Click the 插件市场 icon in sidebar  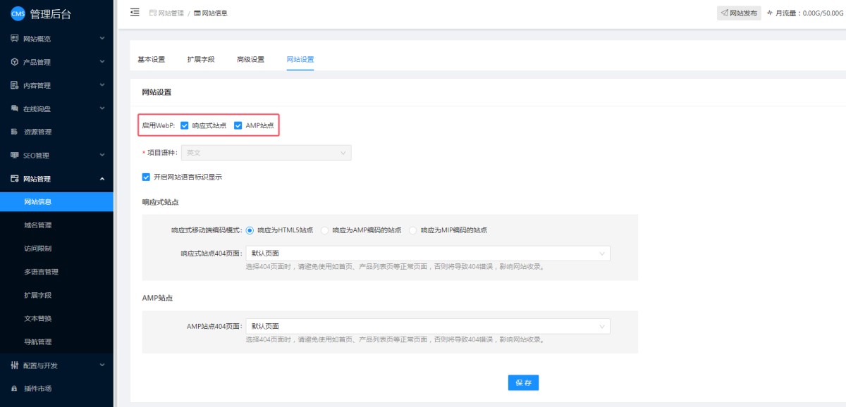(14, 389)
